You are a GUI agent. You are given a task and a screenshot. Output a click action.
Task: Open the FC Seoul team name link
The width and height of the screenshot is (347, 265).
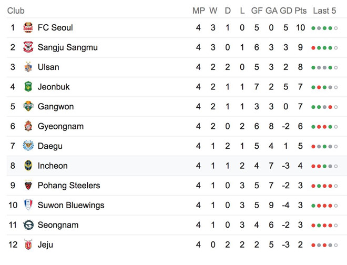click(x=55, y=27)
